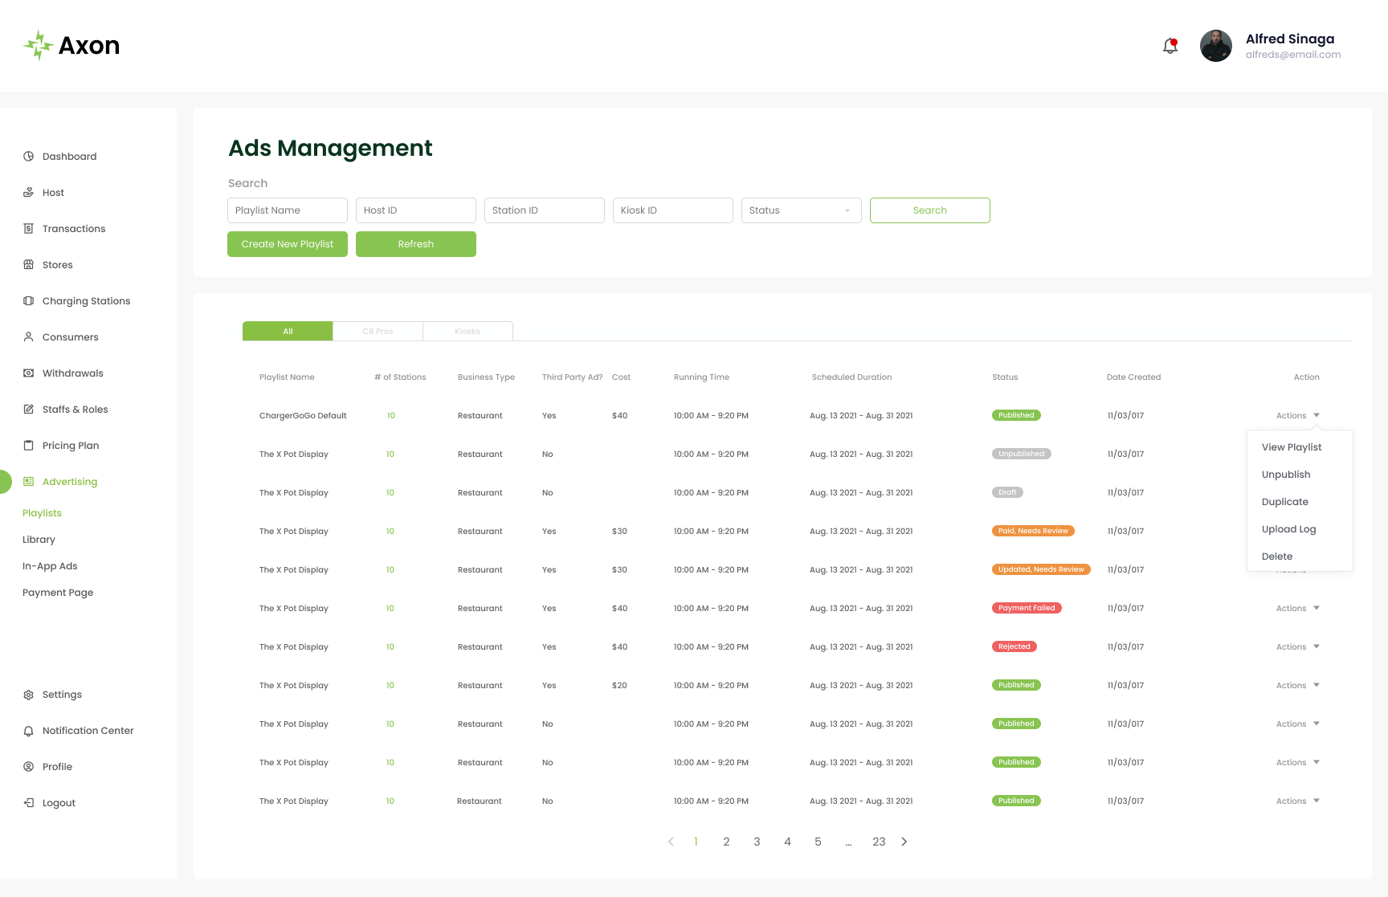The height and width of the screenshot is (897, 1388).
Task: Click the Notification Center bell icon
Action: point(28,731)
